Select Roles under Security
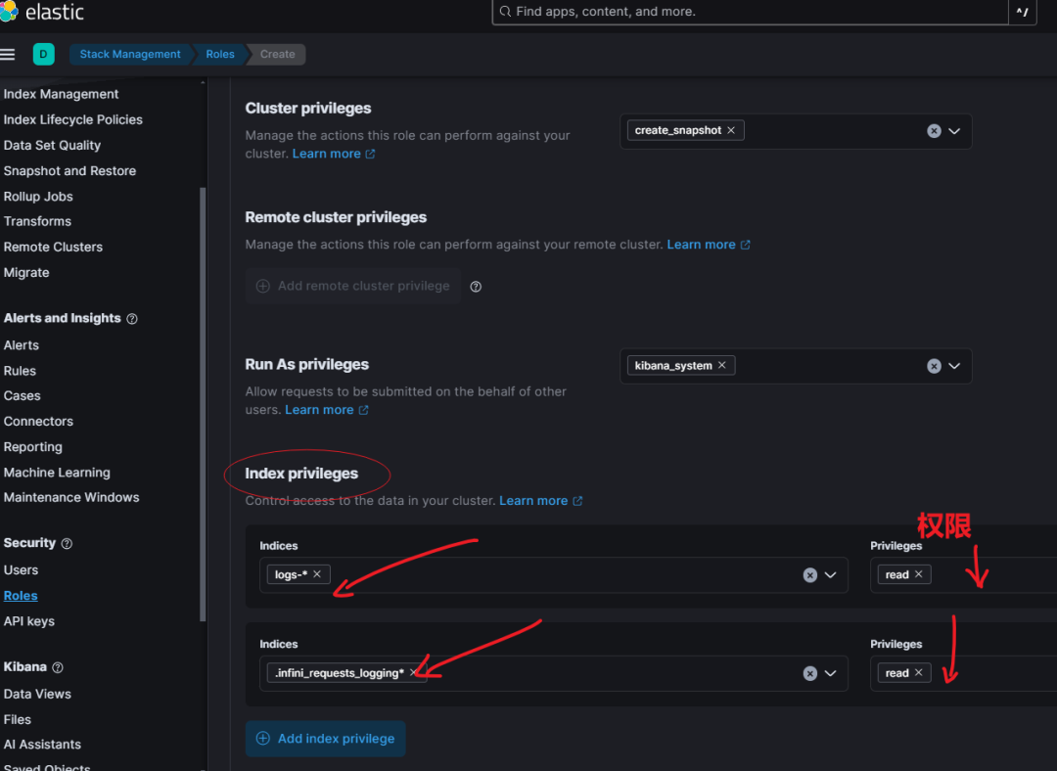This screenshot has width=1057, height=771. click(21, 597)
